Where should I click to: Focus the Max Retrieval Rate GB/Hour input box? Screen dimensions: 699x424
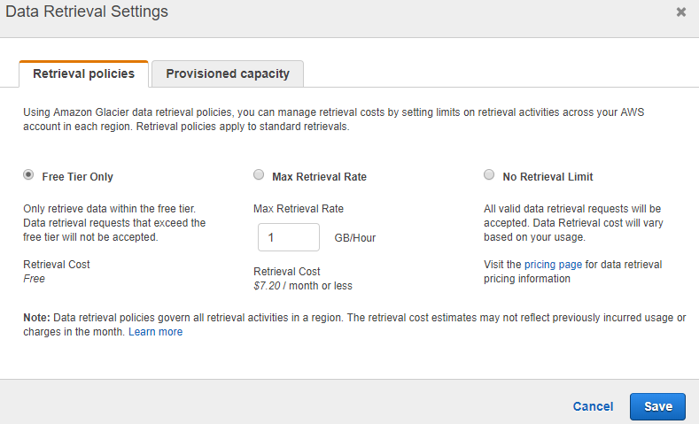coord(289,237)
